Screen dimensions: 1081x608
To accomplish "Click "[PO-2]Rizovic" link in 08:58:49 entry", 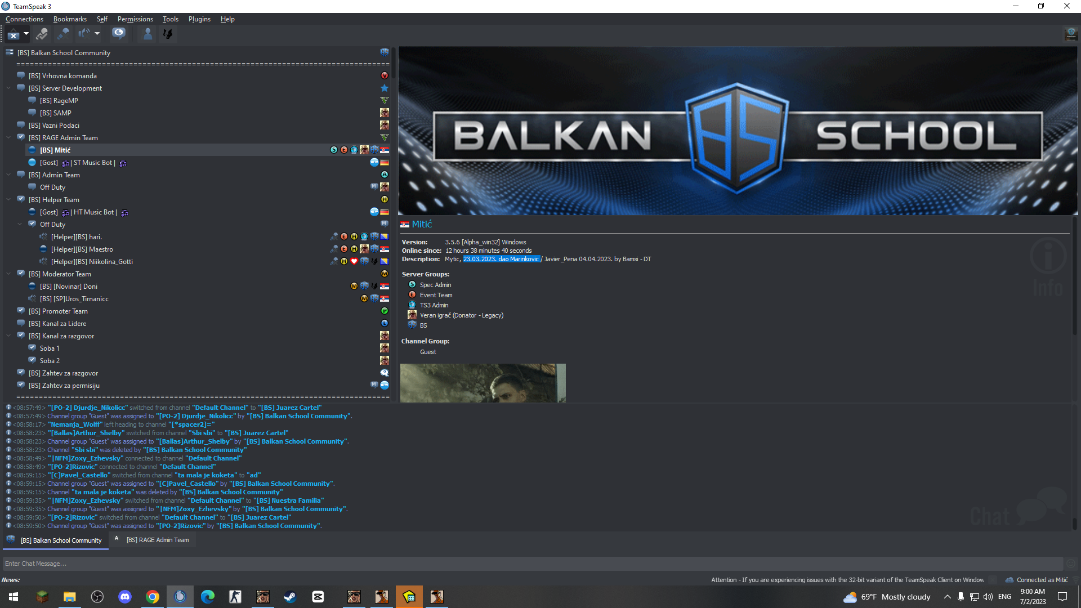I will pyautogui.click(x=73, y=467).
